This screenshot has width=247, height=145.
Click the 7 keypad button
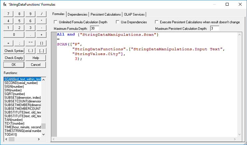8,14
